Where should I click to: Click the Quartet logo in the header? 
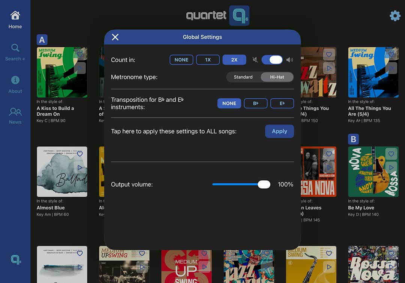point(218,15)
